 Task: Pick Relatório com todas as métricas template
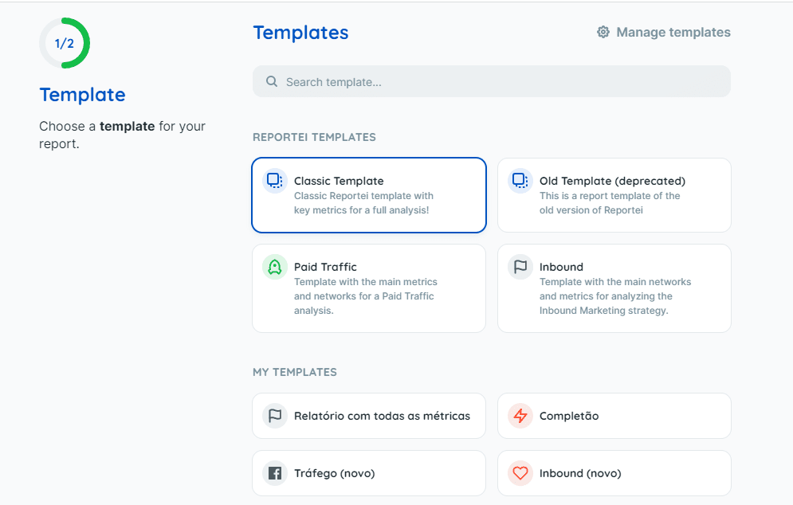tap(369, 416)
